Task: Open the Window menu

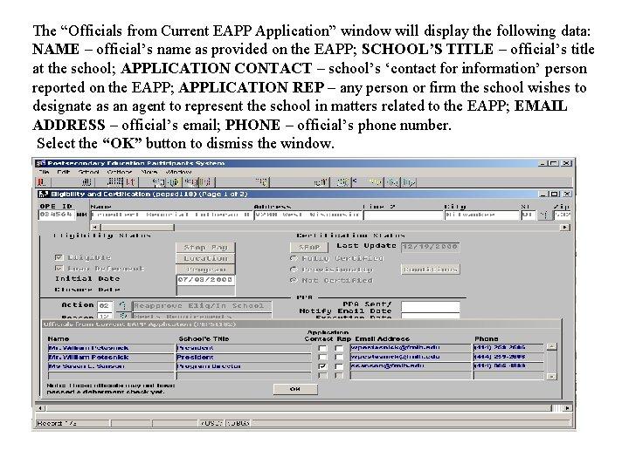Action: (179, 172)
